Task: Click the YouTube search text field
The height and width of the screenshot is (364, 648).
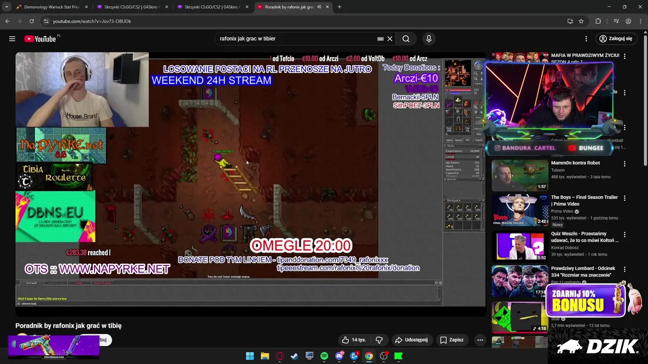Action: click(296, 39)
